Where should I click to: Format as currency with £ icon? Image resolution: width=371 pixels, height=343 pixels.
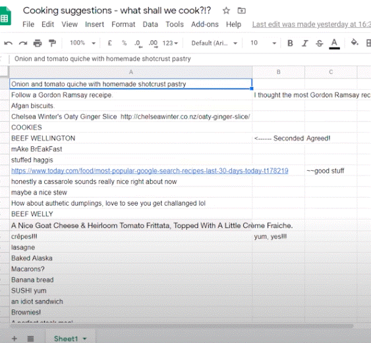pyautogui.click(x=109, y=43)
